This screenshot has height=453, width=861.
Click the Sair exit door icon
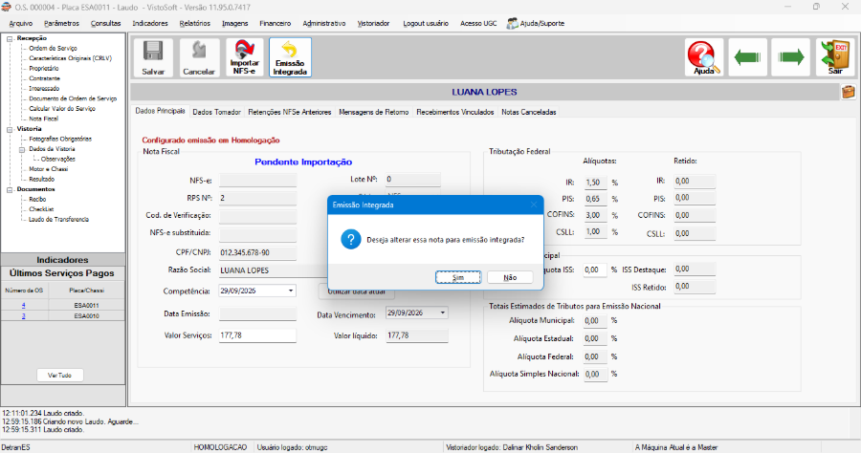coord(834,57)
